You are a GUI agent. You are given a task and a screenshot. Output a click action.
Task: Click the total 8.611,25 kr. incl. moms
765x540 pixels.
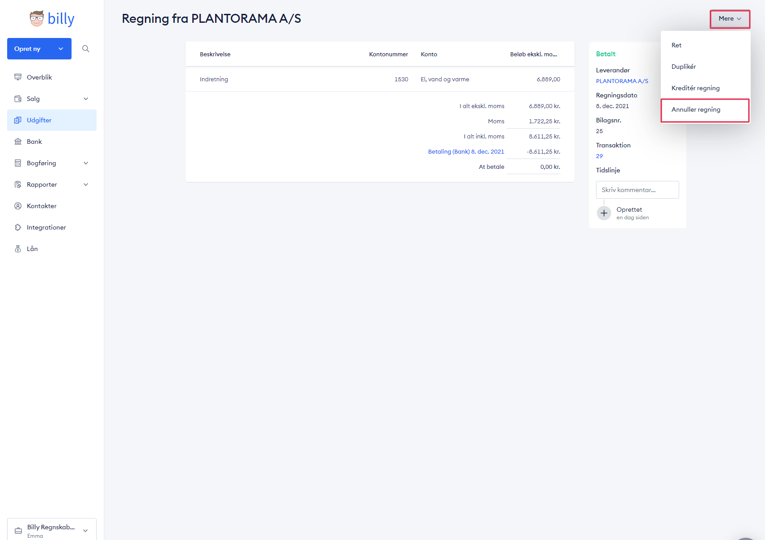point(545,136)
